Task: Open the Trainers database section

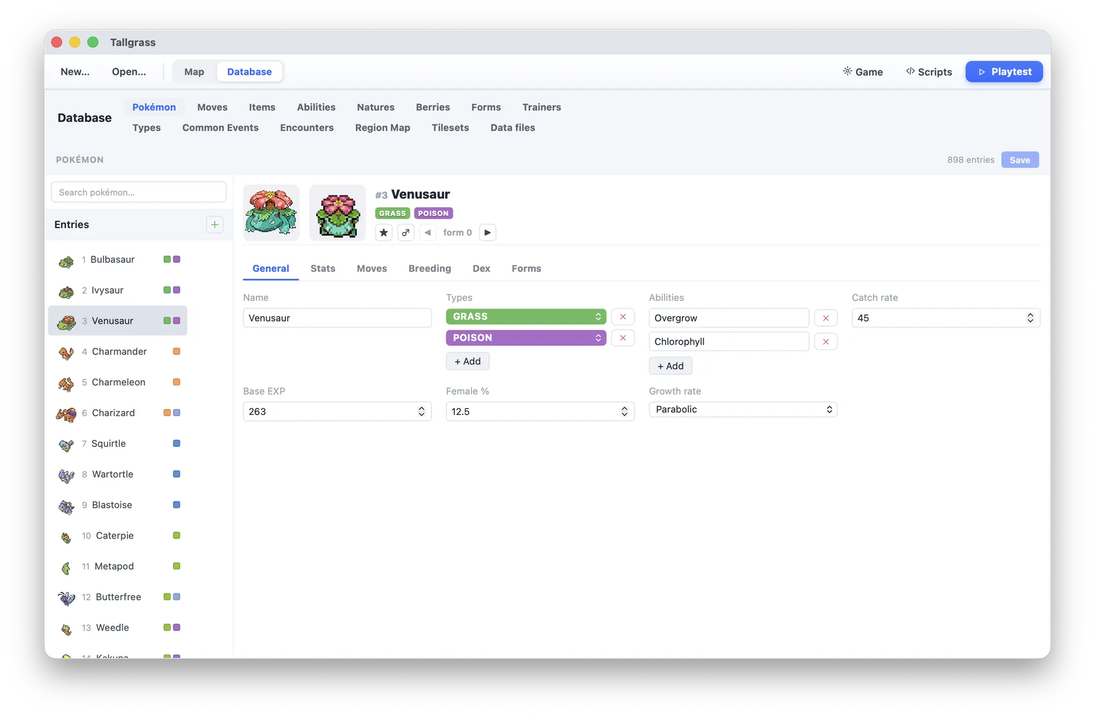Action: pyautogui.click(x=542, y=107)
